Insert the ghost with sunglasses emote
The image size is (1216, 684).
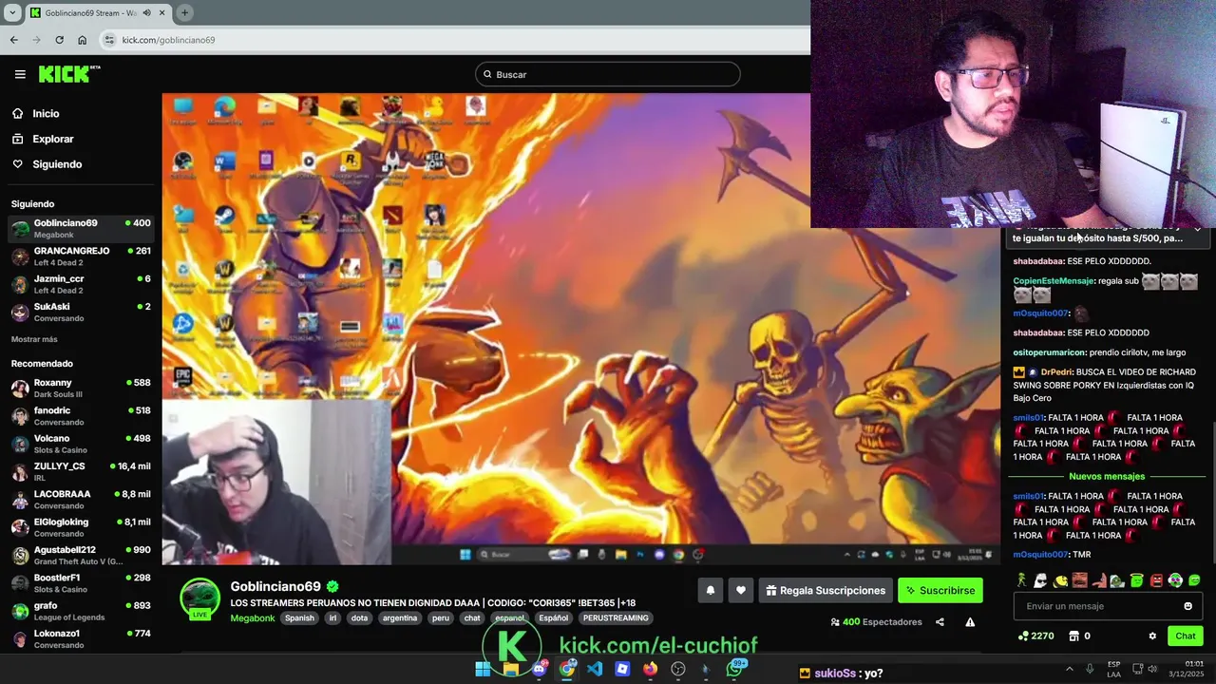point(1040,579)
